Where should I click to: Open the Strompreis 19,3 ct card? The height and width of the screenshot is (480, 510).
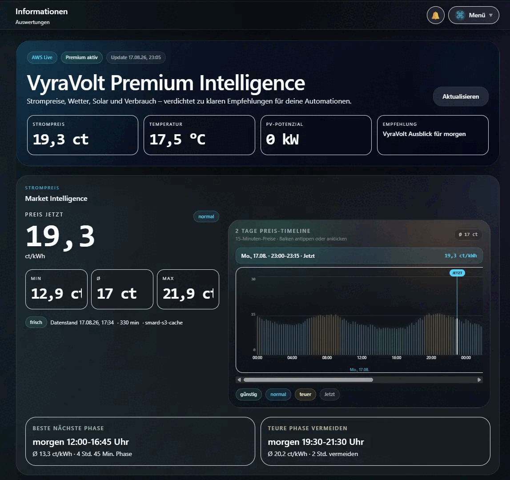click(x=83, y=135)
